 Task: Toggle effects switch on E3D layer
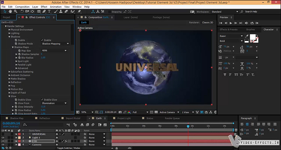(66, 141)
